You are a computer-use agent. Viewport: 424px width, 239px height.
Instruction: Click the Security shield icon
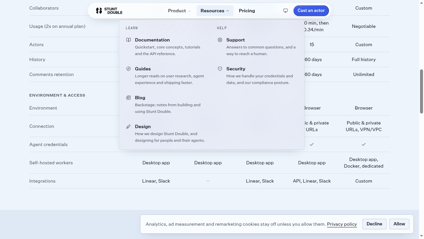pyautogui.click(x=220, y=69)
